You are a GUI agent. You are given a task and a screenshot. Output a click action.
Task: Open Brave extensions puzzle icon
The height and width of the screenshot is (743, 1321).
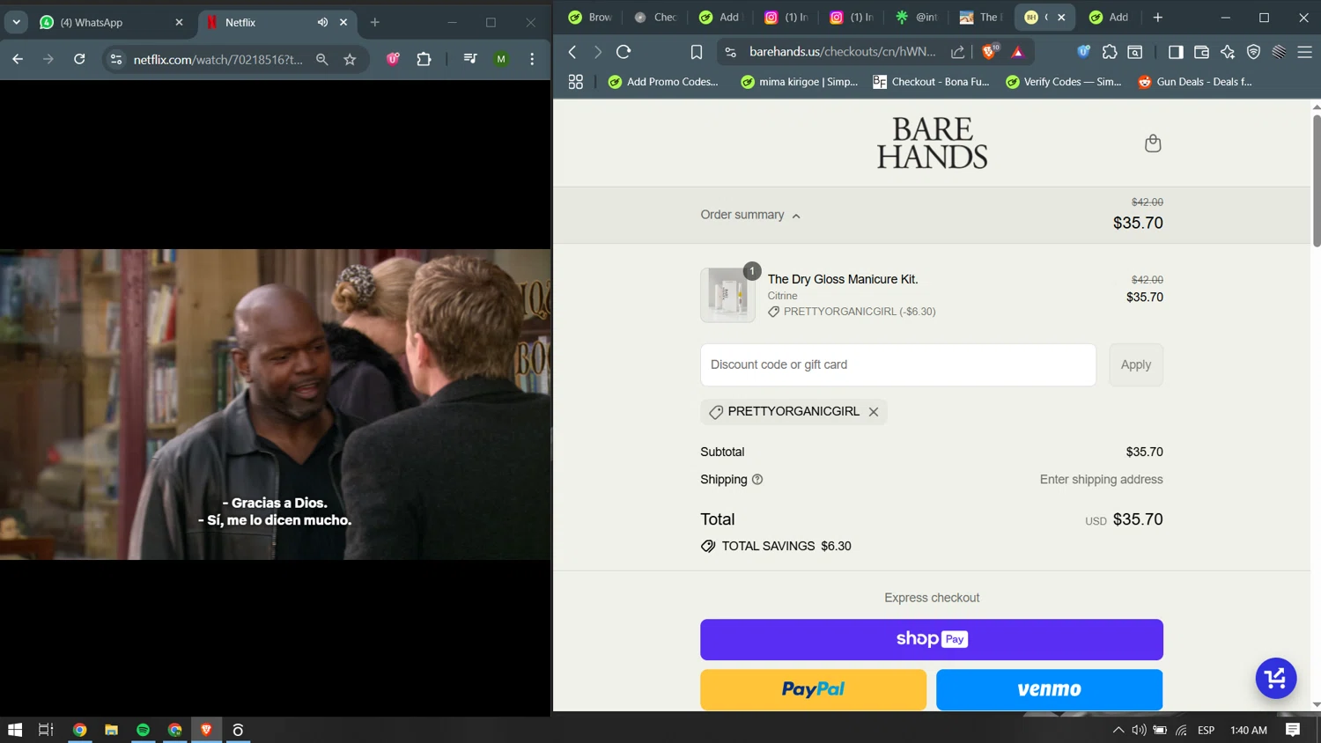[x=1110, y=52]
